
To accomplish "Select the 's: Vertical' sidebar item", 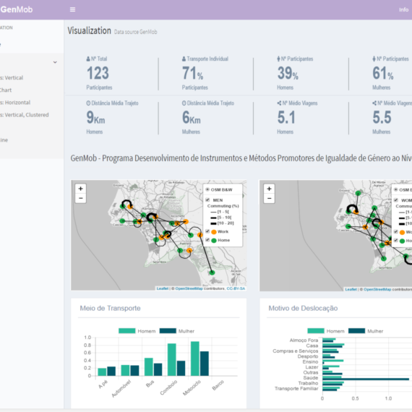I will pos(12,78).
